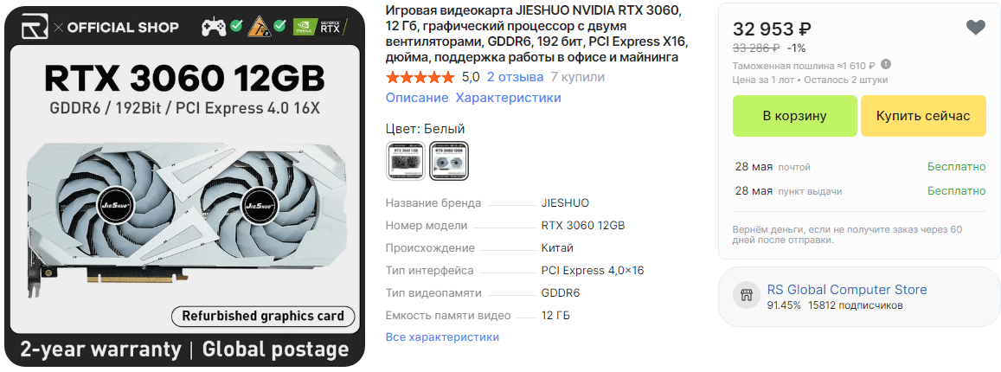1001x372 pixels.
Task: Click the game controller icon on banner
Action: (214, 27)
